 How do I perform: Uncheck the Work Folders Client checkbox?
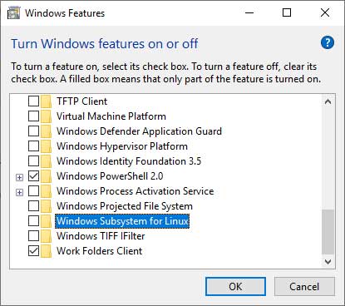33,251
